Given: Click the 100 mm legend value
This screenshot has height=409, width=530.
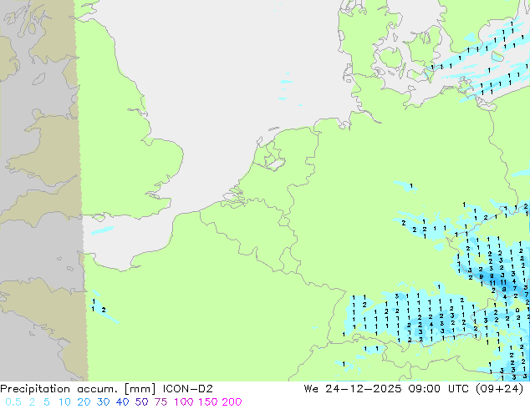Looking at the screenshot, I should coord(184,402).
